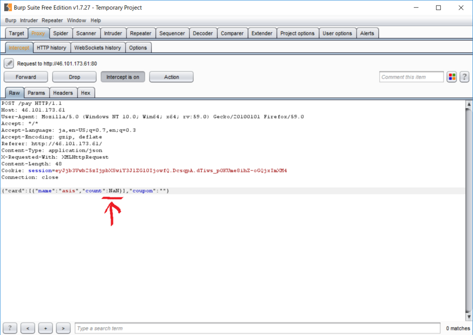Click the search term input field
Screen dimensions: 473x335
(x=257, y=328)
